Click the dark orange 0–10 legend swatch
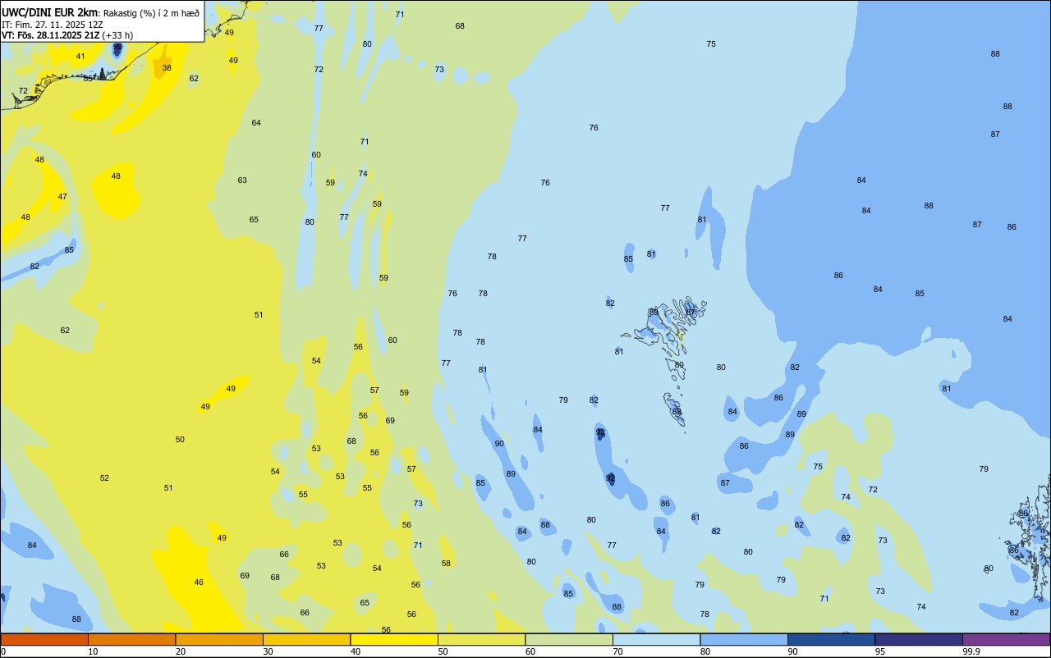This screenshot has height=658, width=1051. tap(44, 639)
